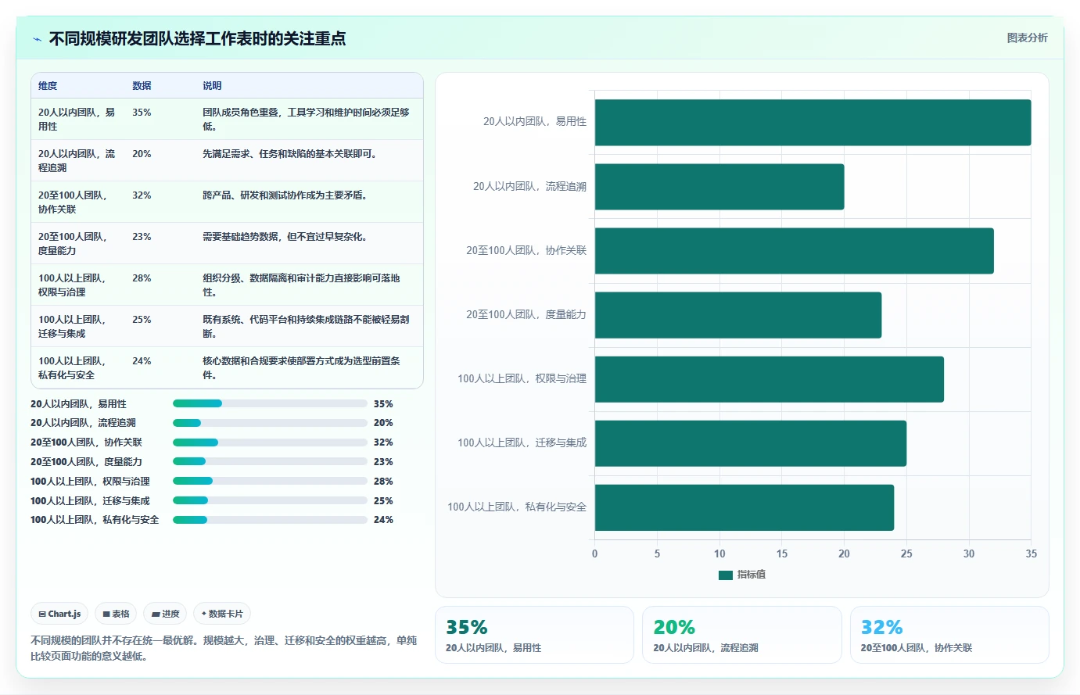Click table cell 20至100人团队，协作关联
Viewport: 1080px width, 695px height.
(x=73, y=202)
